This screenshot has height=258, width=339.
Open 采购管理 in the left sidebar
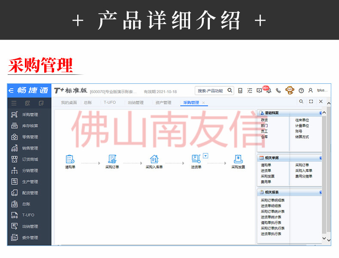pos(24,115)
